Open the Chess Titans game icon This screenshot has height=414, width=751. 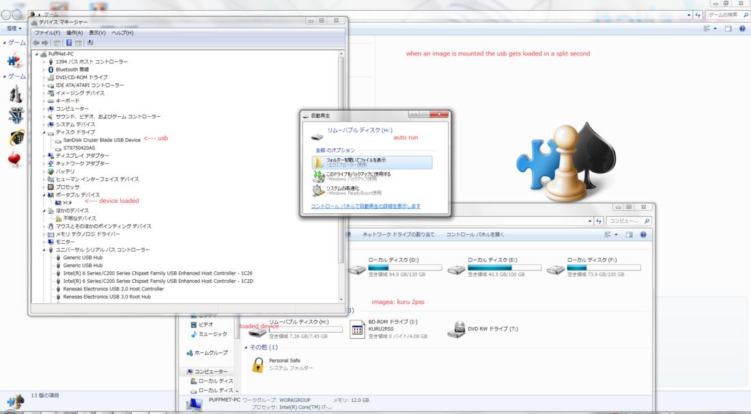[16, 94]
